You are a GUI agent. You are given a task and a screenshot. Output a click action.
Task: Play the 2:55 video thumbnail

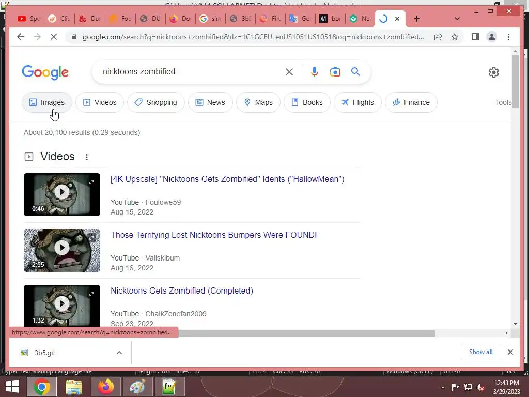point(62,250)
